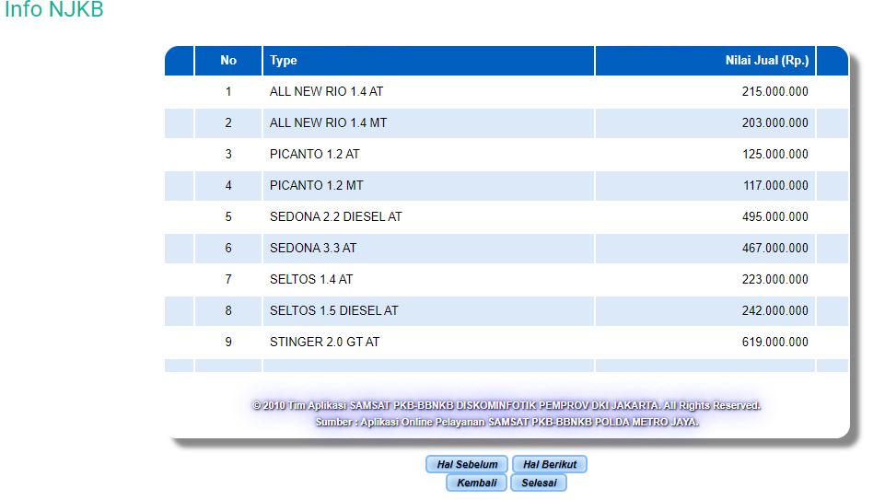
Task: Select the SEDONA 3.3 AT type
Action: [x=313, y=249]
